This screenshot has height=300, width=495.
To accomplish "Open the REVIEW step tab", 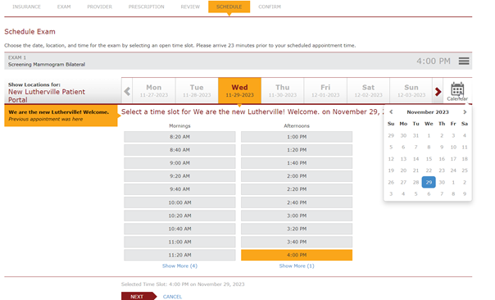I will click(x=190, y=7).
